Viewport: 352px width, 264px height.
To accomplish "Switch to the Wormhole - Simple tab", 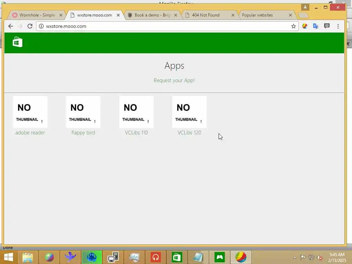I will (x=36, y=15).
